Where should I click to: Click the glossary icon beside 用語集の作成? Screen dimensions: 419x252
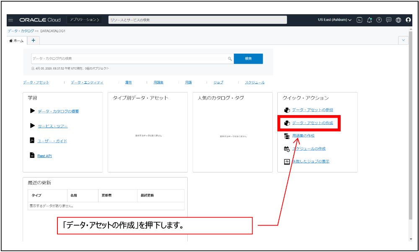pyautogui.click(x=287, y=136)
